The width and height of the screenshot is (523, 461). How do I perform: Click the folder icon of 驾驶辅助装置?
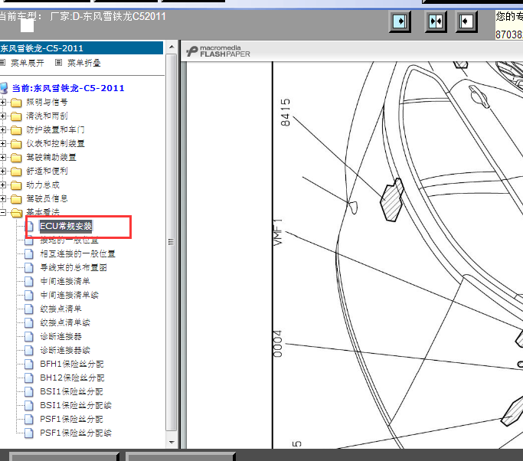click(16, 158)
